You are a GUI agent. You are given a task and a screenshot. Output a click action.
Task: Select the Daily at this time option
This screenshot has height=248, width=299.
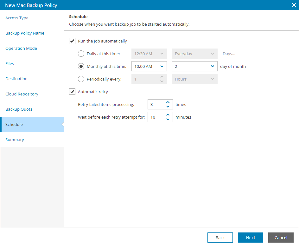81,54
